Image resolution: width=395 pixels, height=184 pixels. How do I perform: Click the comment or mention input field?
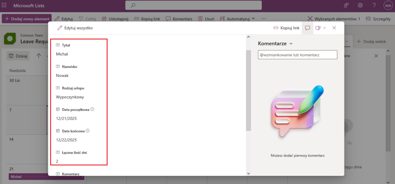point(297,55)
